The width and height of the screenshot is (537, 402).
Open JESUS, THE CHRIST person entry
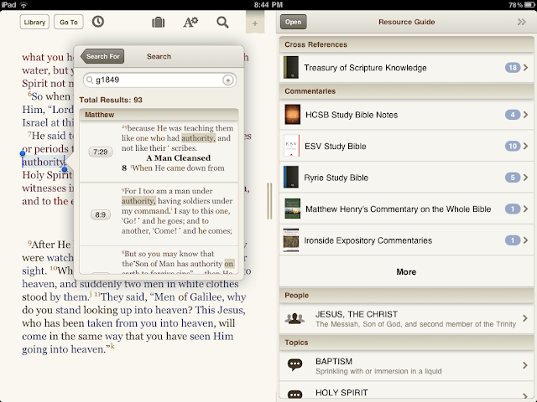tap(406, 319)
